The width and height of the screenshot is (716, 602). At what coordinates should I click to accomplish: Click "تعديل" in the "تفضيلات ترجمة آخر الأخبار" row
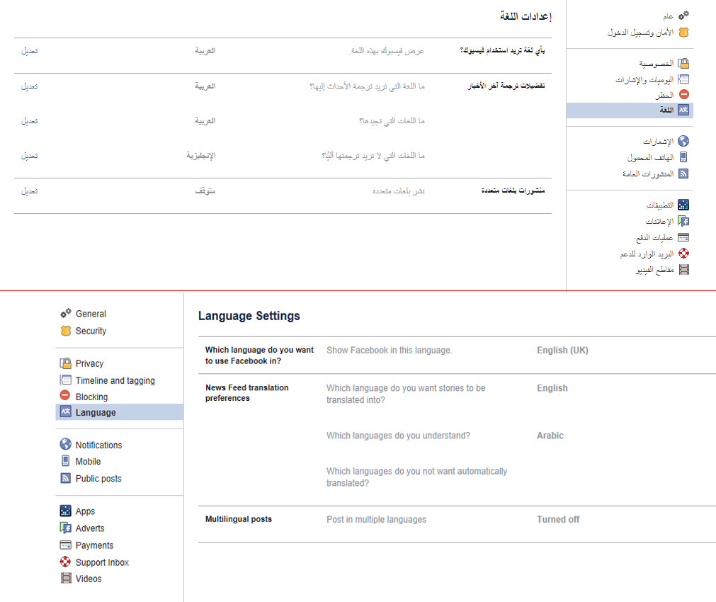click(x=30, y=86)
